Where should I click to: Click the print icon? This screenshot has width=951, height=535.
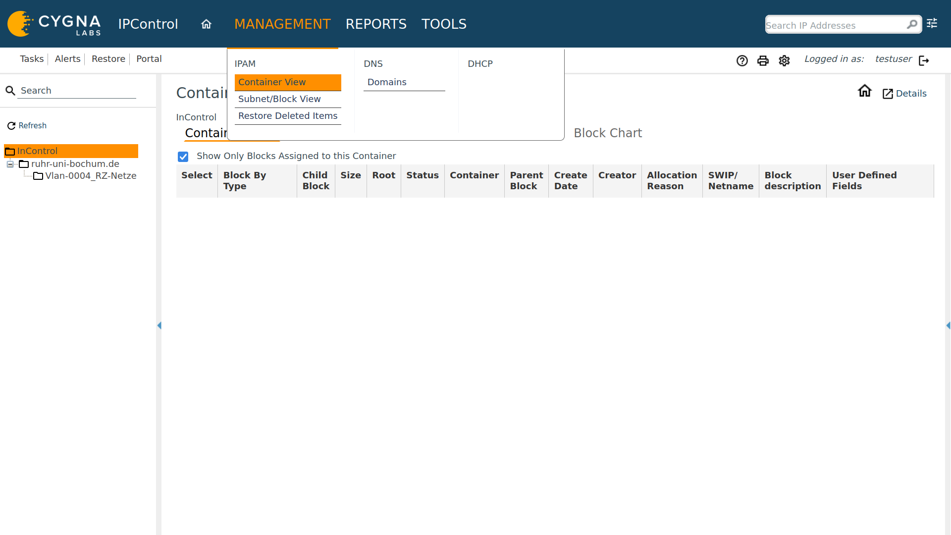click(763, 60)
